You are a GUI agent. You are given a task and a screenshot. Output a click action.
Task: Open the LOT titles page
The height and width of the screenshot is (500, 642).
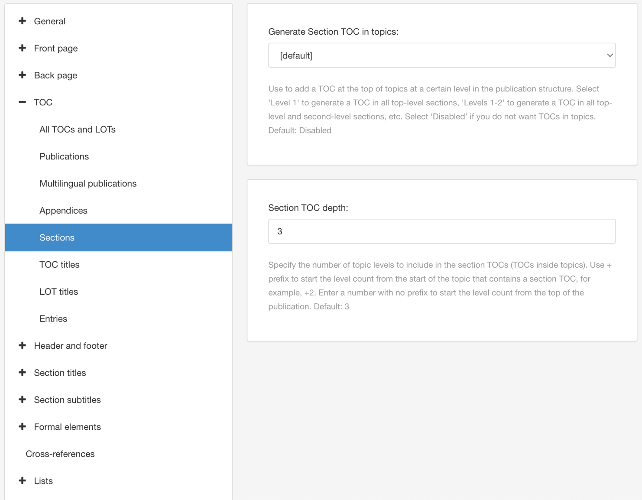pos(58,291)
